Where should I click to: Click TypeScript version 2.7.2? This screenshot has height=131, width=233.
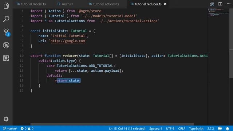coord(210,128)
